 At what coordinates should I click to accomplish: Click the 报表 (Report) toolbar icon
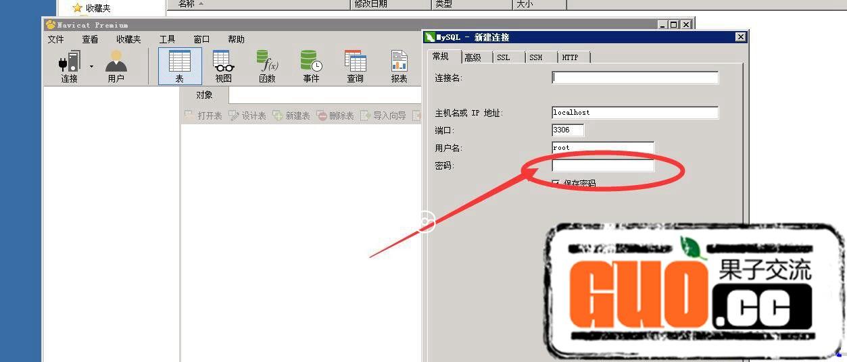click(399, 66)
